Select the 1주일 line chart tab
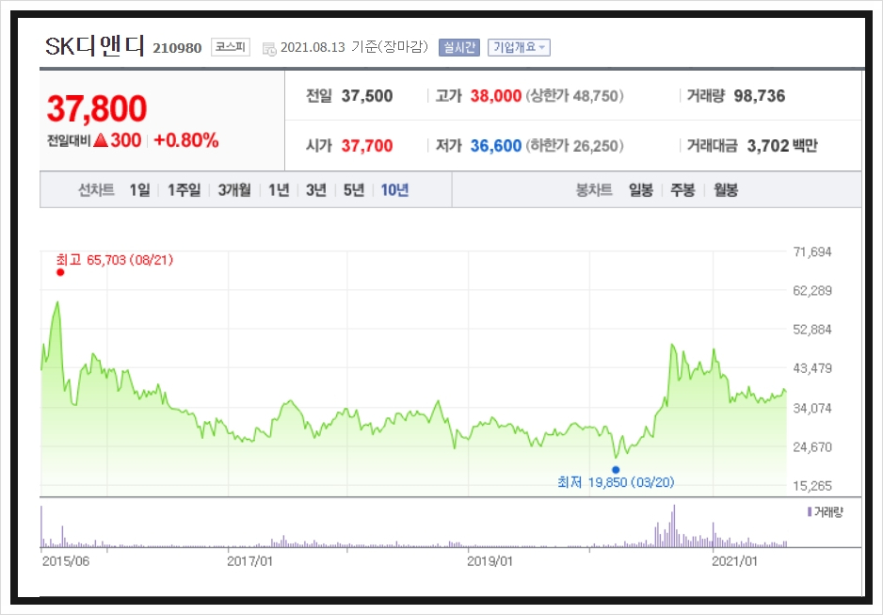Viewport: 883px width, 615px height. pos(184,190)
